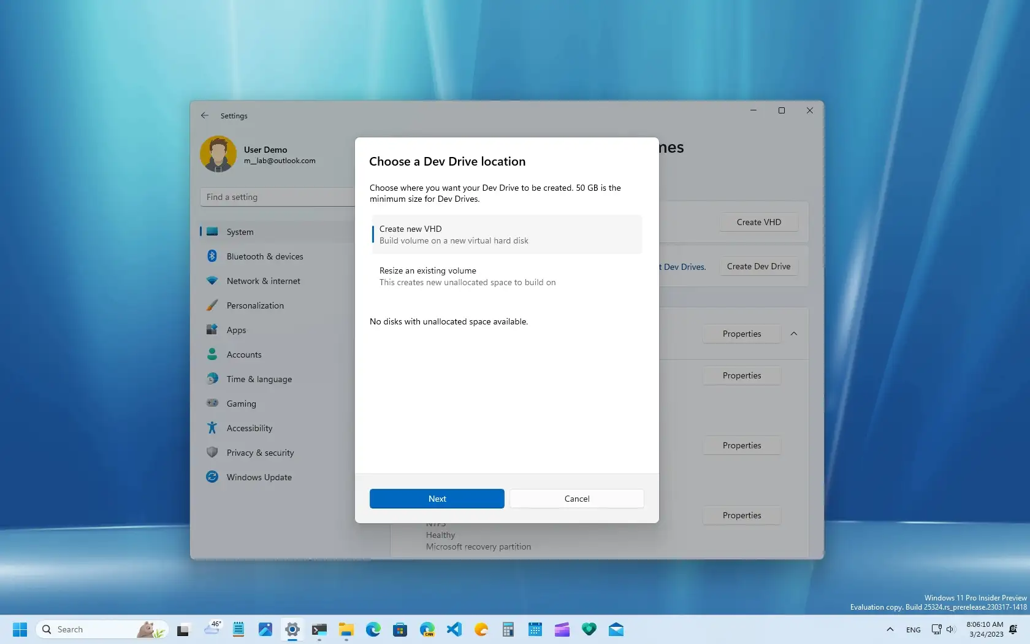Open Microsoft Store from the taskbar
Image resolution: width=1030 pixels, height=644 pixels.
(x=400, y=629)
